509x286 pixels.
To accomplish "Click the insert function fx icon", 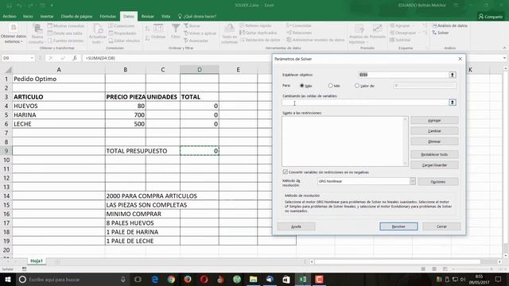I will 75,58.
